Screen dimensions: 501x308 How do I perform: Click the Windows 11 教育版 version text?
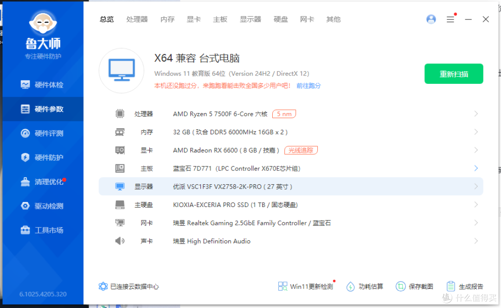[231, 74]
